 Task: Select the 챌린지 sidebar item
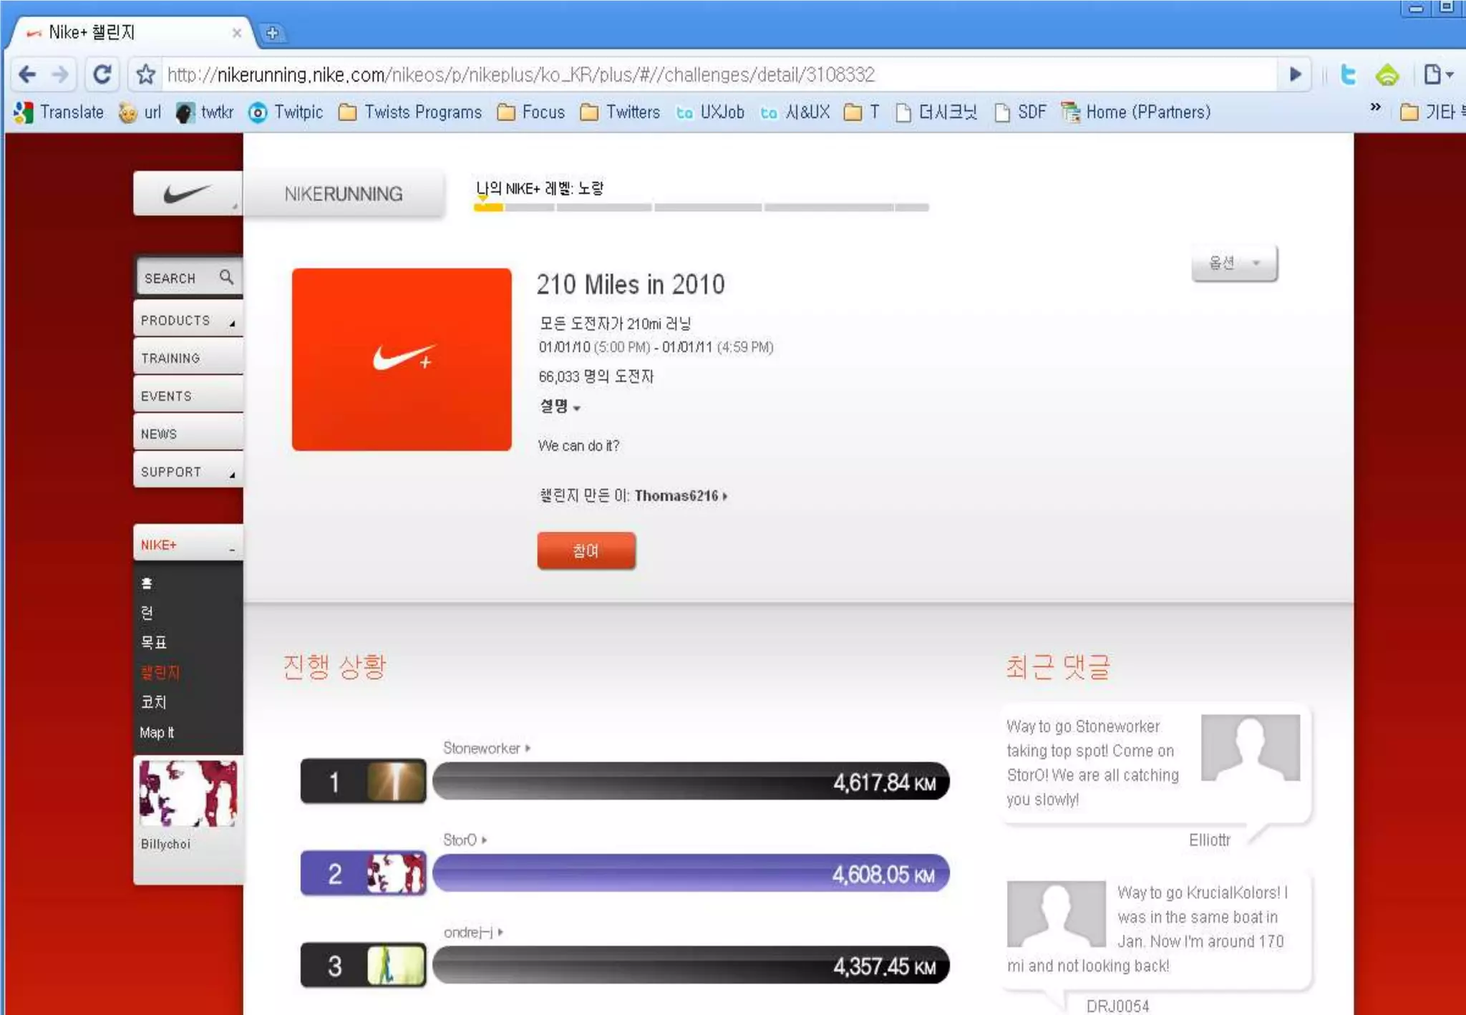[160, 672]
